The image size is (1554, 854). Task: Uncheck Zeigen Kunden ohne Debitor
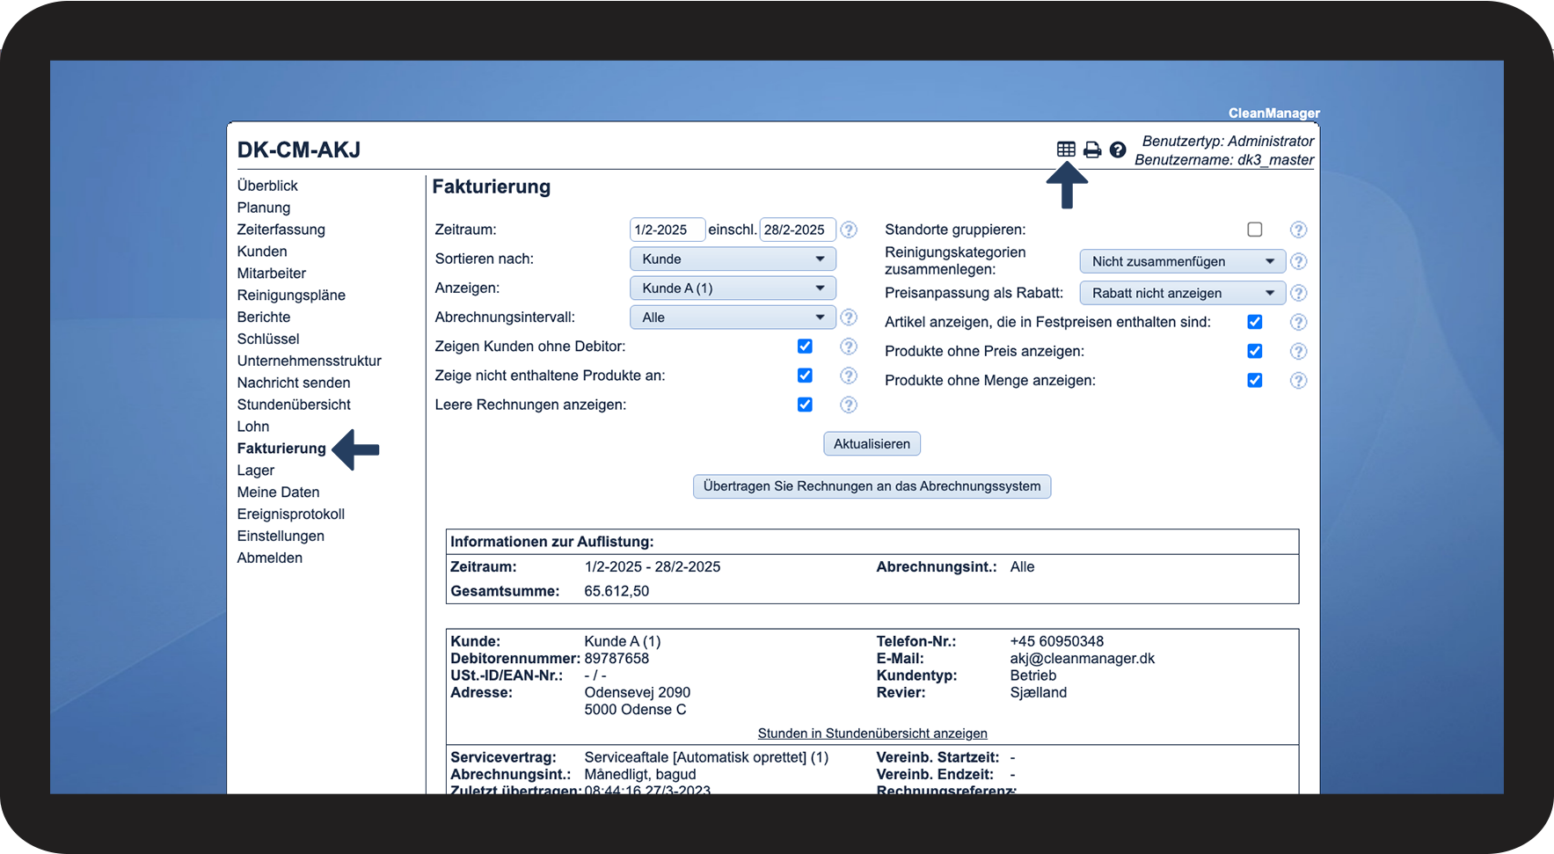[x=805, y=347]
